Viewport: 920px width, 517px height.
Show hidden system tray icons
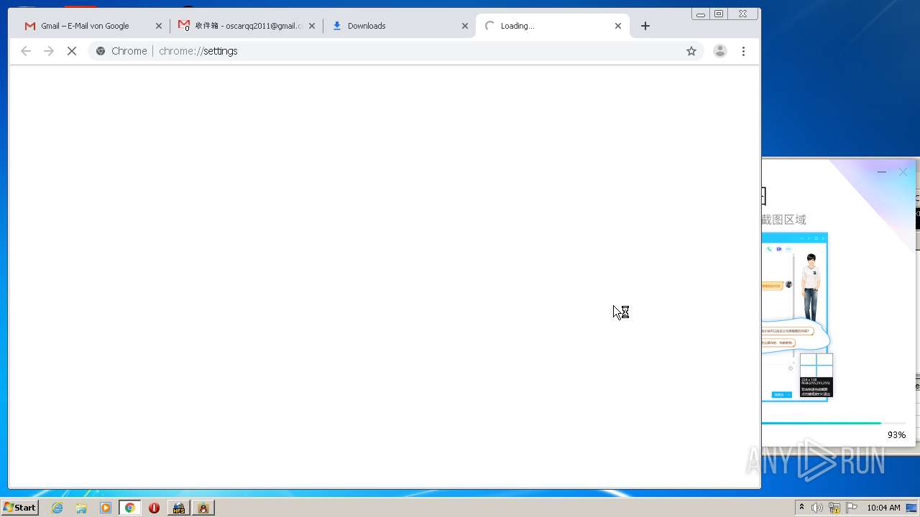pos(802,508)
